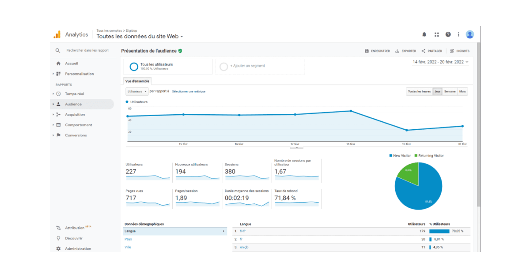Viewport: 530px width, 278px height.
Task: Open the Insights panel icon
Action: (x=452, y=51)
